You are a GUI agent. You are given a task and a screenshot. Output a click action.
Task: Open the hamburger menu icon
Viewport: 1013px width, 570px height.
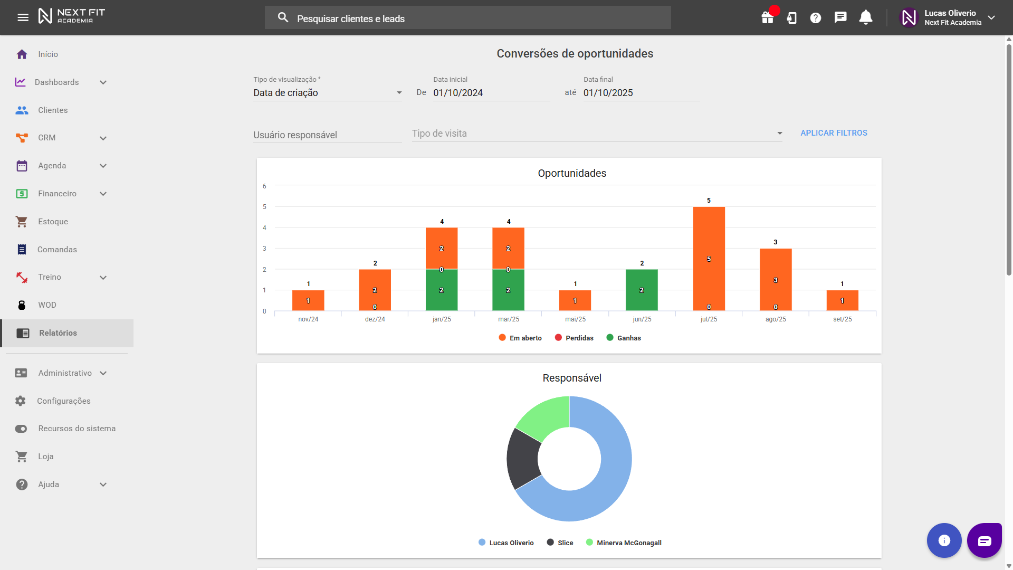(23, 17)
